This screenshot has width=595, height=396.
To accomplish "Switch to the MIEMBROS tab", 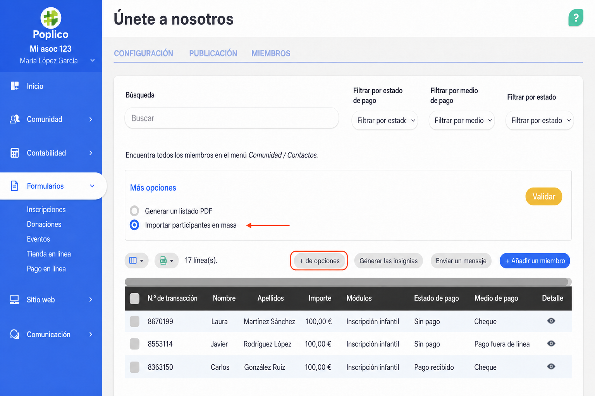I will tap(271, 53).
